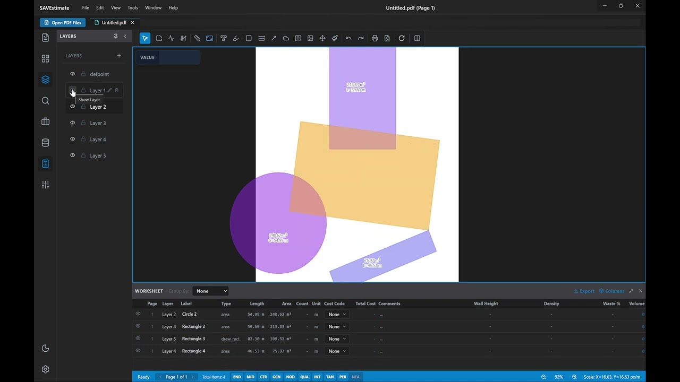Zoom in using status bar magnifier
The width and height of the screenshot is (680, 382).
(574, 377)
